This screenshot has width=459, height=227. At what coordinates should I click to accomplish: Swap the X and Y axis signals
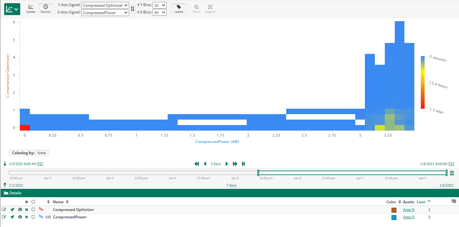click(x=132, y=9)
